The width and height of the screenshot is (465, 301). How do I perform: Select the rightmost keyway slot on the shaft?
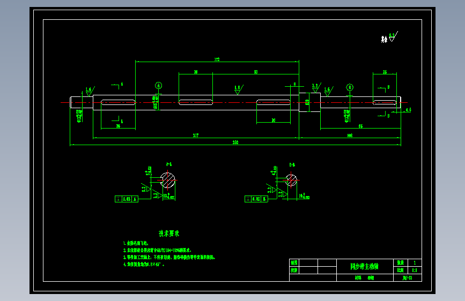coord(385,102)
